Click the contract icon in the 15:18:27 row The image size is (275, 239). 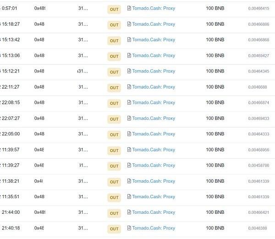129,24
